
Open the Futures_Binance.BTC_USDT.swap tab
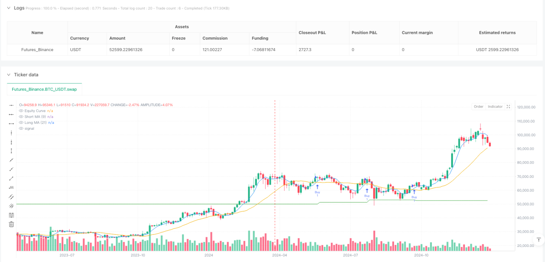pyautogui.click(x=44, y=89)
